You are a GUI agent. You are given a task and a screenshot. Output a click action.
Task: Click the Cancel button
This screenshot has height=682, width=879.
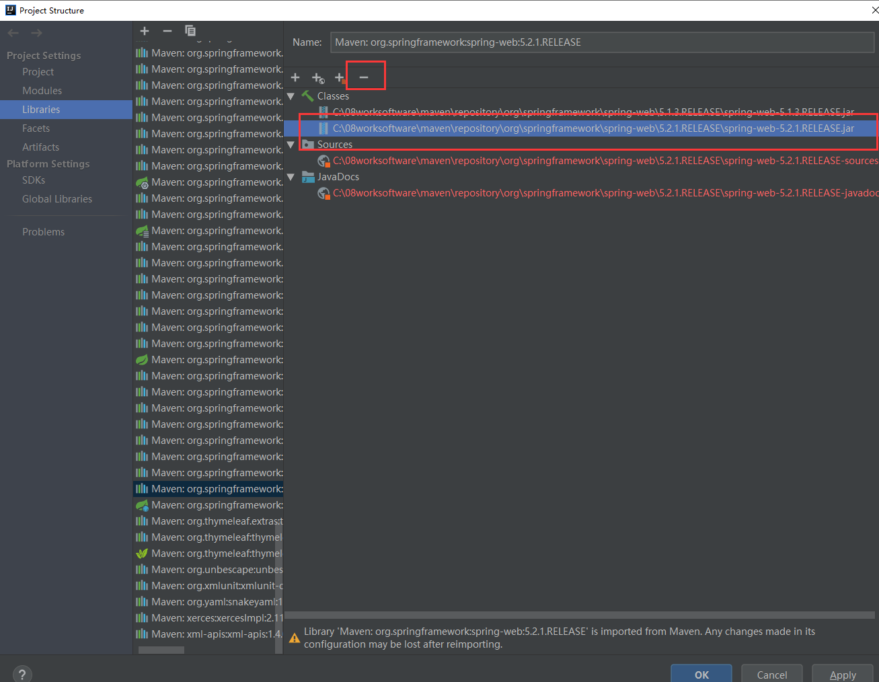pyautogui.click(x=772, y=674)
